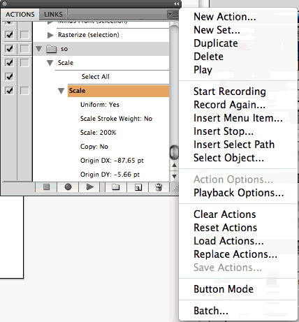Toggle item checkbox for Rasterize (selection)

pos(9,35)
